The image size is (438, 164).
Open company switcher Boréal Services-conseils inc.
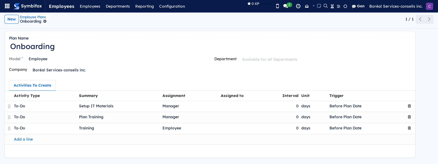[396, 6]
